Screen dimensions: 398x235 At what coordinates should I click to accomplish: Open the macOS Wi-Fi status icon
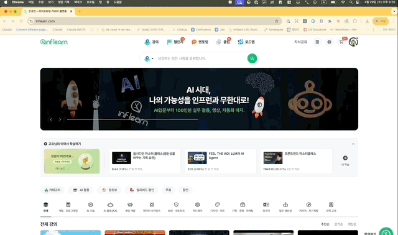tap(343, 2)
